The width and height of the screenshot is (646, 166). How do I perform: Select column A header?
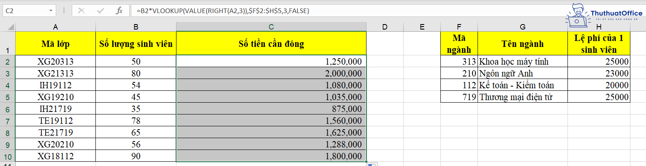click(x=55, y=27)
